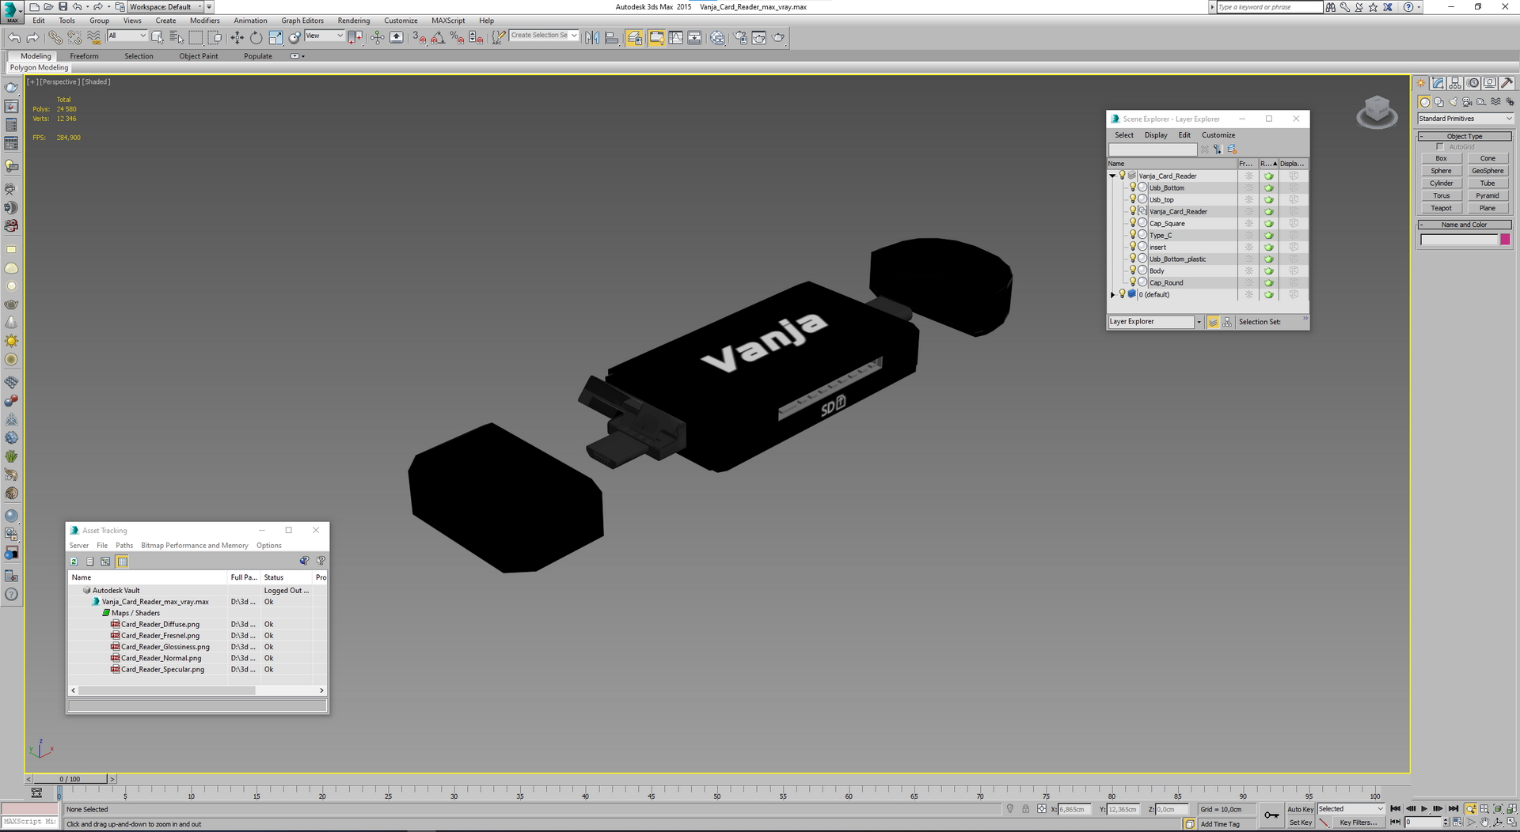The image size is (1520, 832).
Task: Select the Undo arrow in main toolbar
Action: point(14,37)
